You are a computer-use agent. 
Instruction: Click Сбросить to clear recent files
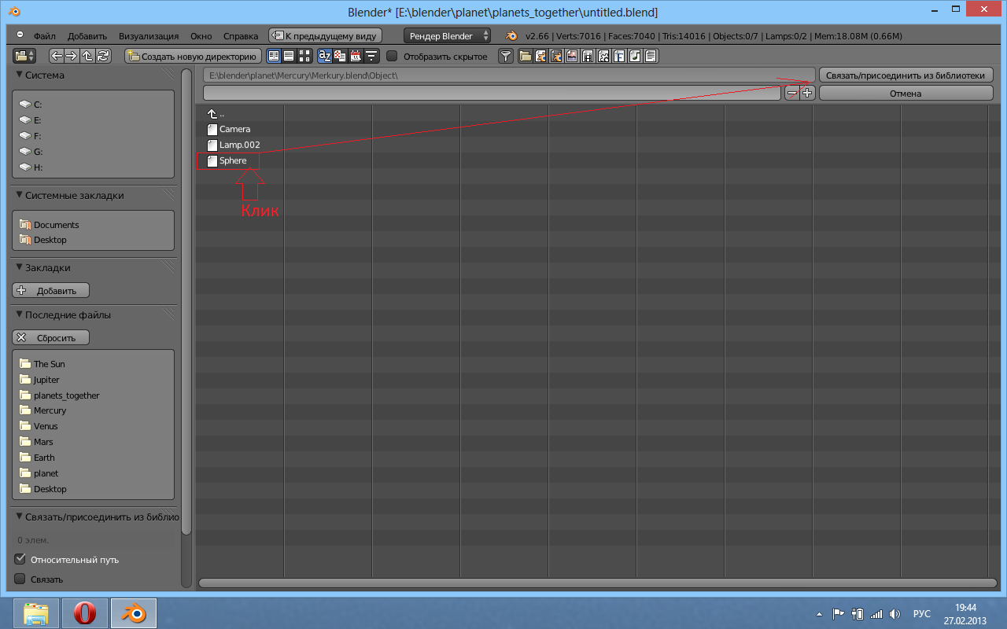tap(50, 337)
